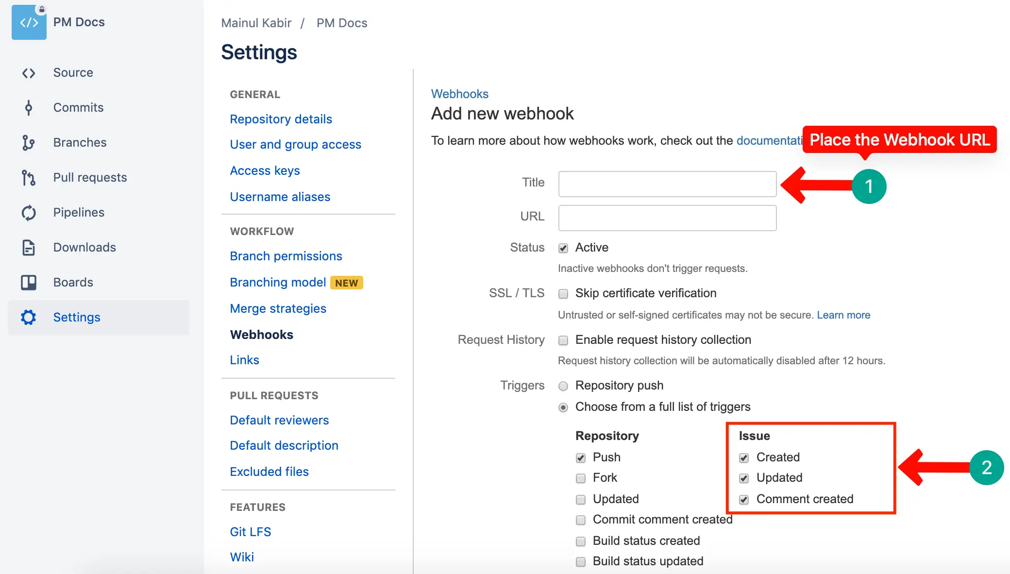The height and width of the screenshot is (574, 1010).
Task: Open the webhooks documentation link
Action: click(770, 140)
